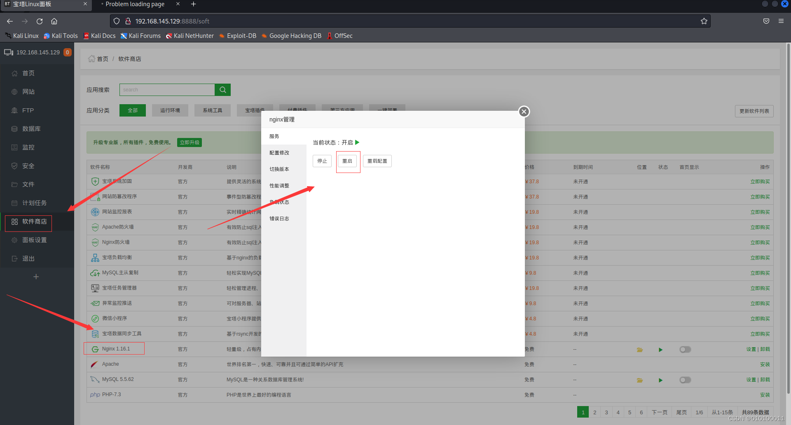Screen dimensions: 791x425
Task: Toggle 首页显示 switch for Nginx row
Action: coord(685,350)
